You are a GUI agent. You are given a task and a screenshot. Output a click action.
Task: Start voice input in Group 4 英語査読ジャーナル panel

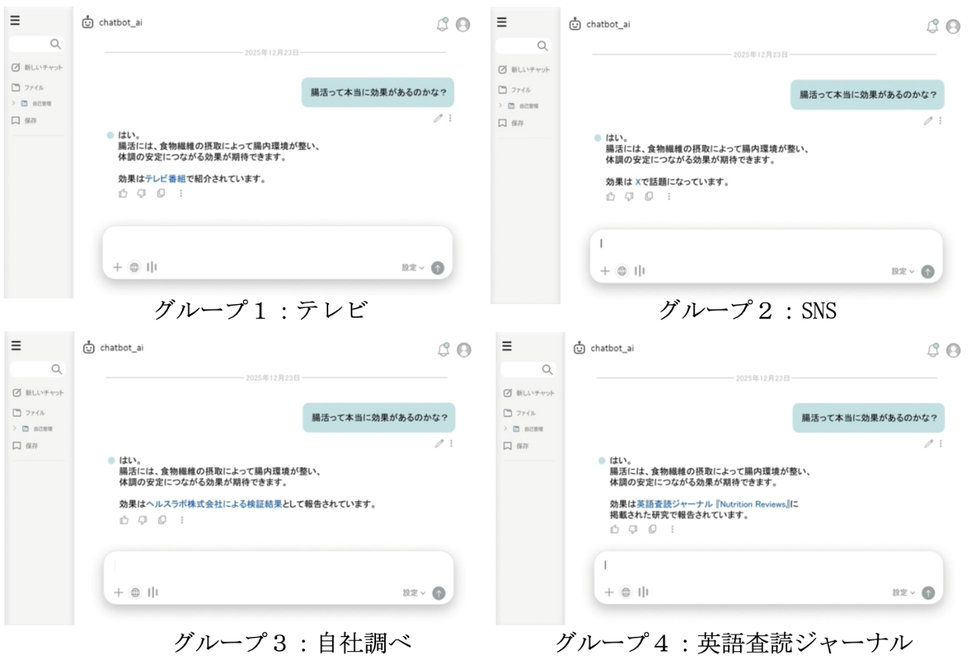click(x=643, y=592)
